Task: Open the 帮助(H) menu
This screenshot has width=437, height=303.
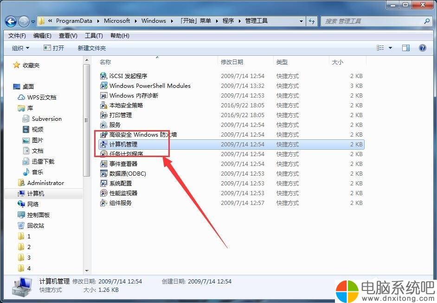Action: 120,36
